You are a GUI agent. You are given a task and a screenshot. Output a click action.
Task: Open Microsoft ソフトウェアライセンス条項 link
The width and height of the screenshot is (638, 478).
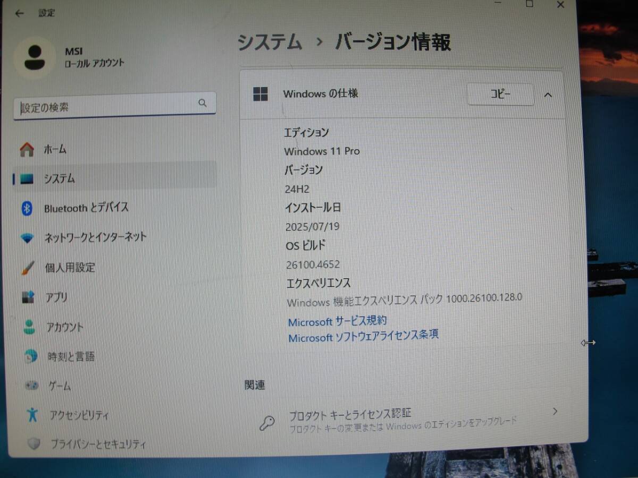pyautogui.click(x=363, y=336)
